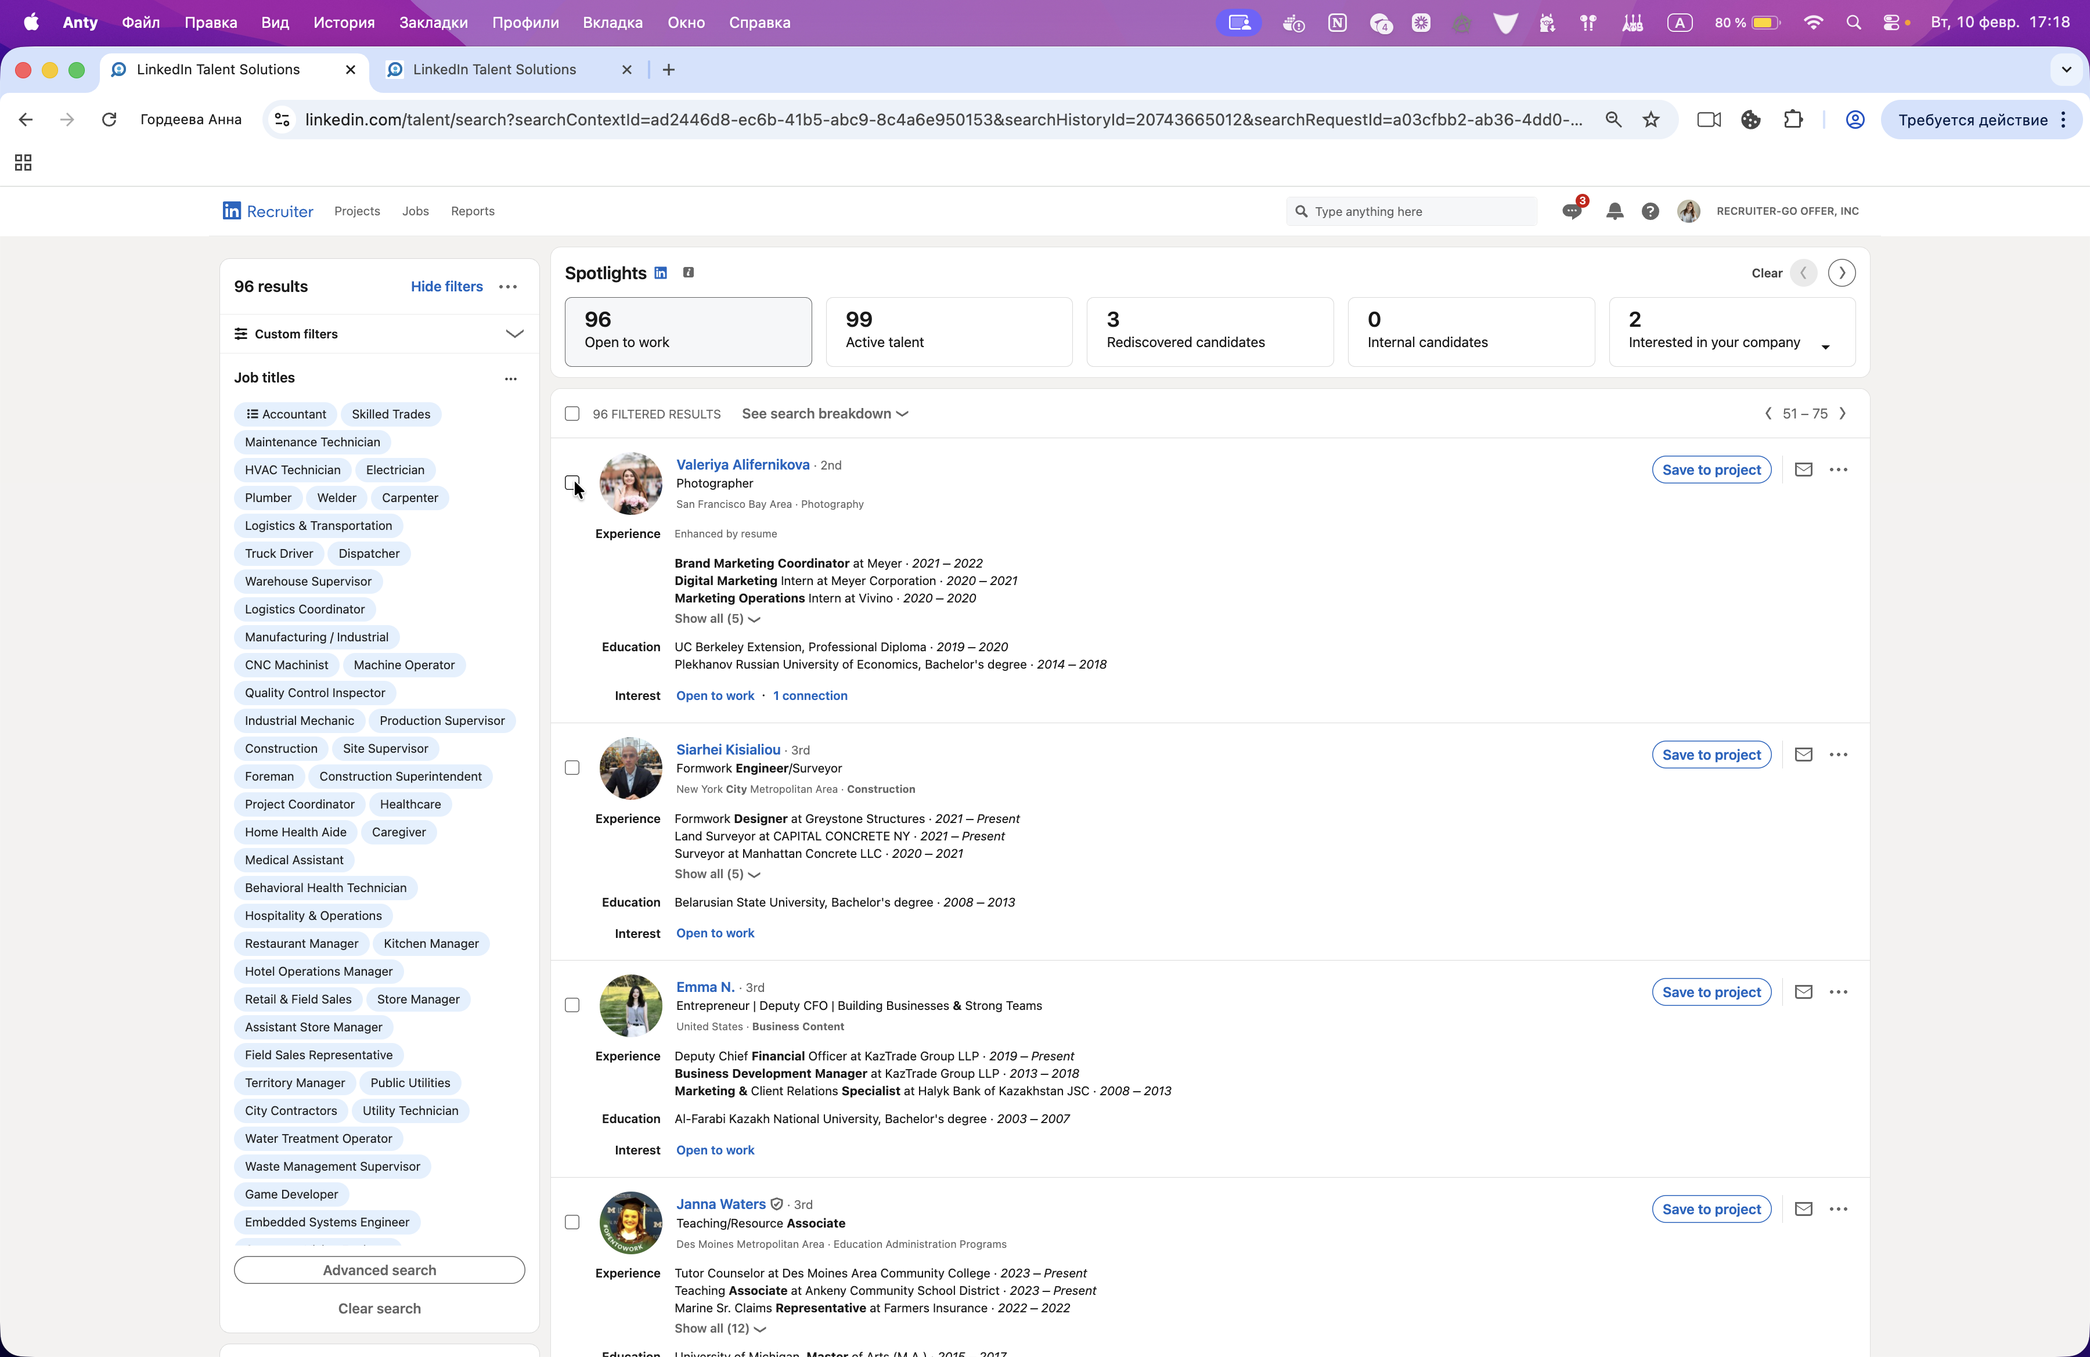
Task: Open the notifications bell
Action: 1614,211
